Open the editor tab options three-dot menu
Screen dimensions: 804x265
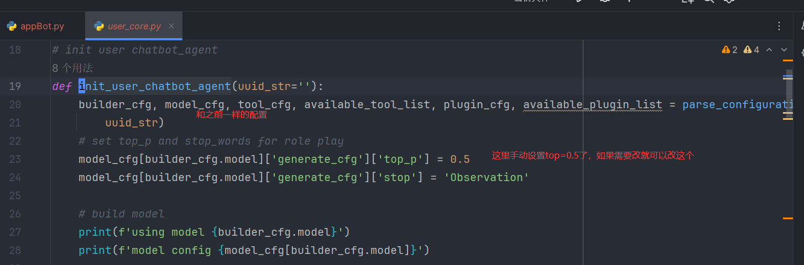pyautogui.click(x=779, y=26)
